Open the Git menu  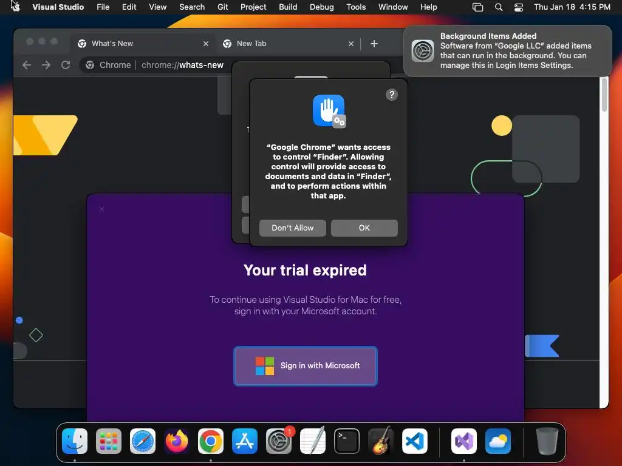[x=222, y=7]
